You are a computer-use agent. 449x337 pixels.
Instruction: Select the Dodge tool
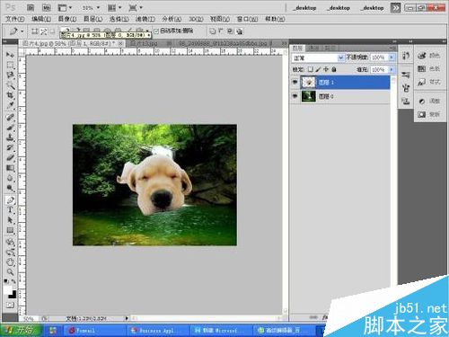pyautogui.click(x=10, y=188)
